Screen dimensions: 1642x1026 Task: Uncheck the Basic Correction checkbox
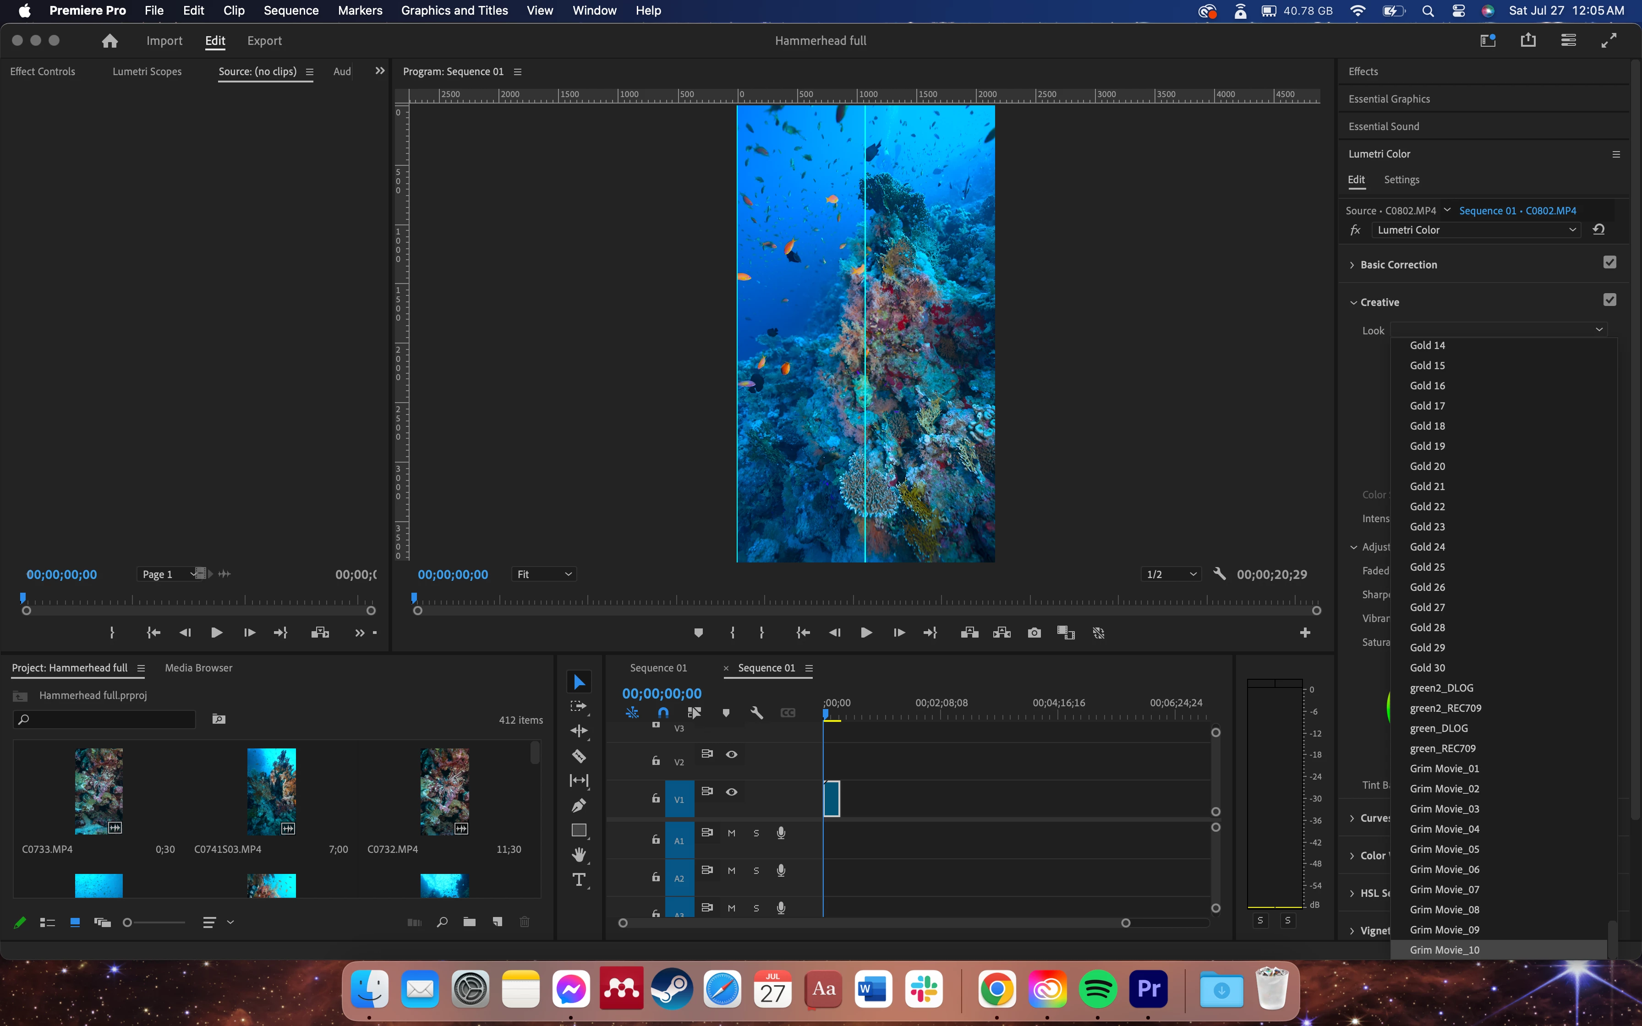click(x=1609, y=262)
